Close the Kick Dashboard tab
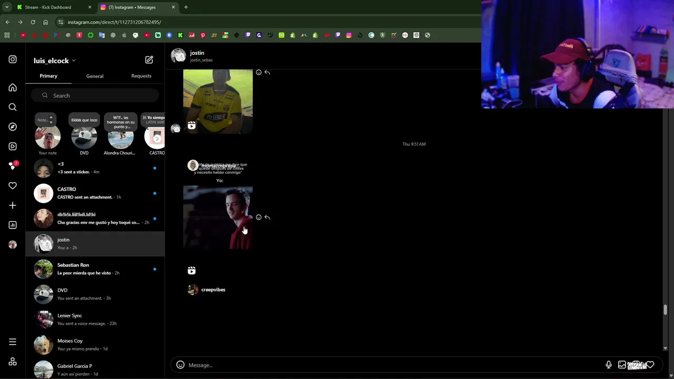Image resolution: width=674 pixels, height=379 pixels. point(90,7)
